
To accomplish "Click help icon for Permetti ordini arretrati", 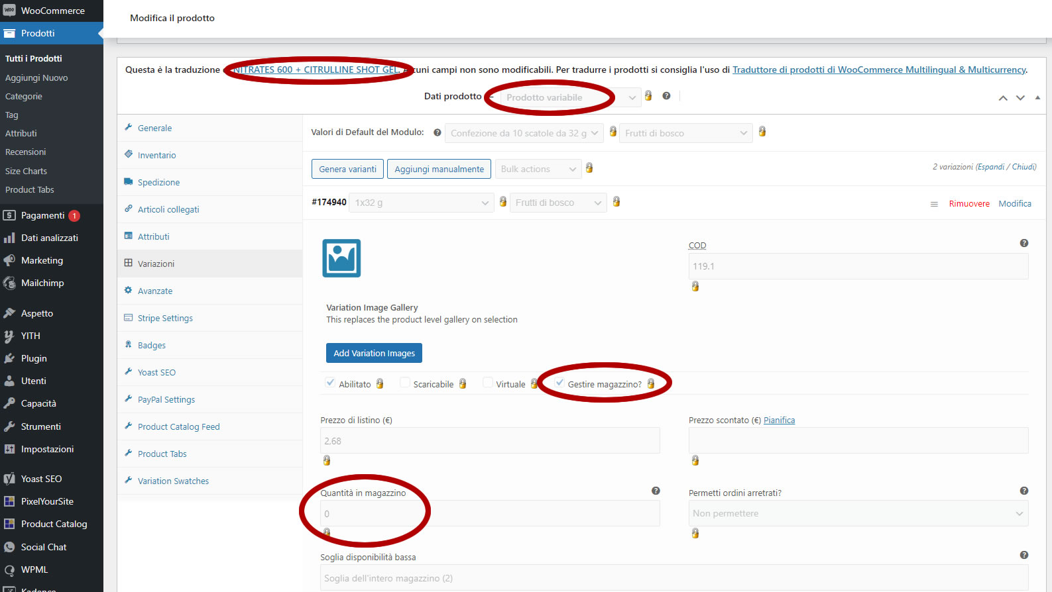I will 1024,491.
